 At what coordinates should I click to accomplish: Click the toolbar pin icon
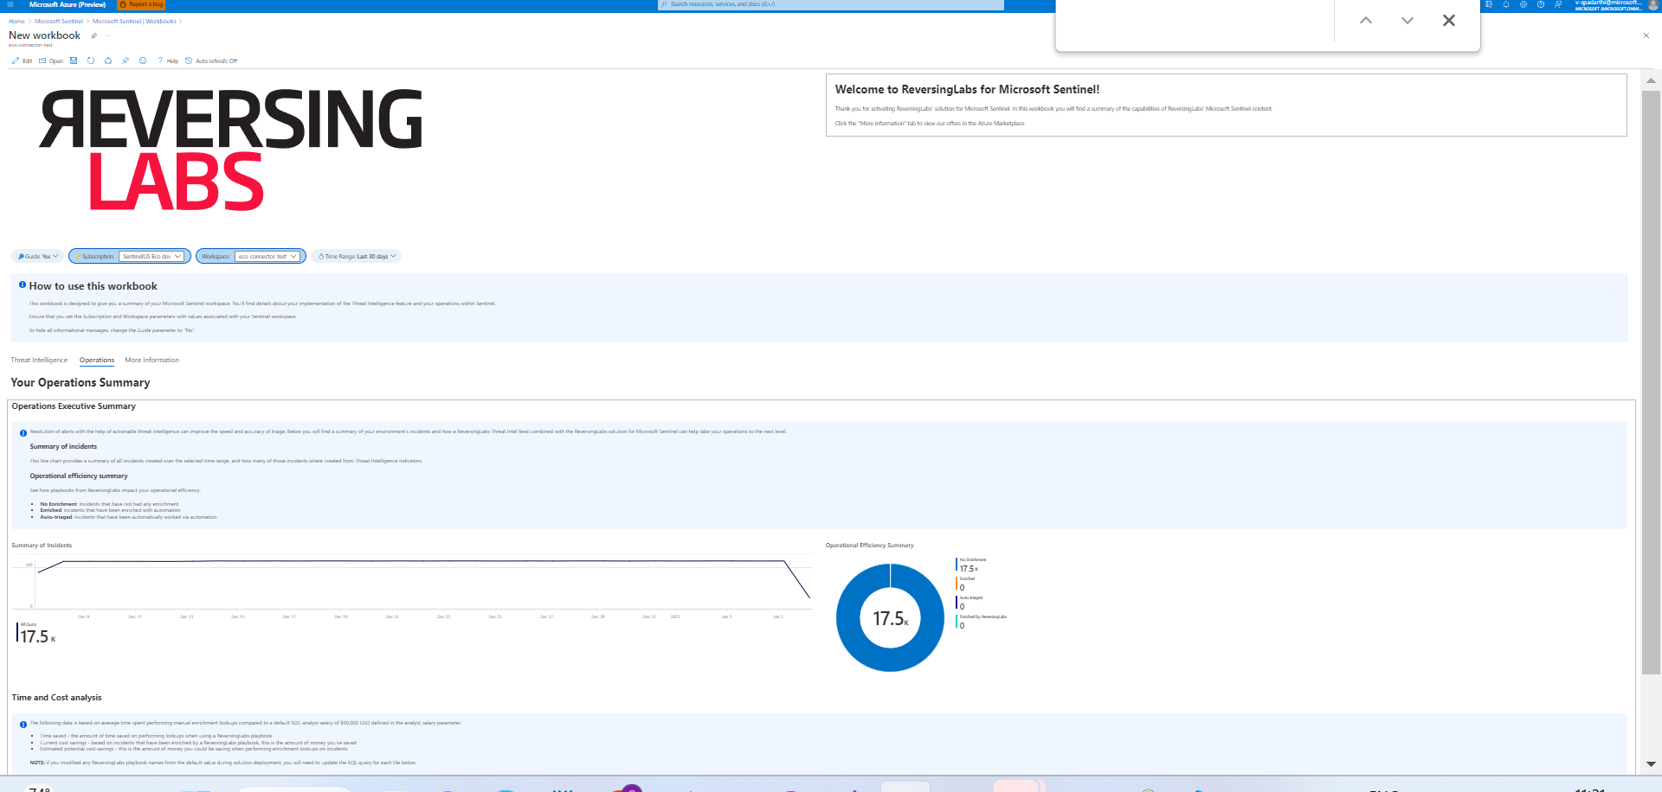coord(126,61)
